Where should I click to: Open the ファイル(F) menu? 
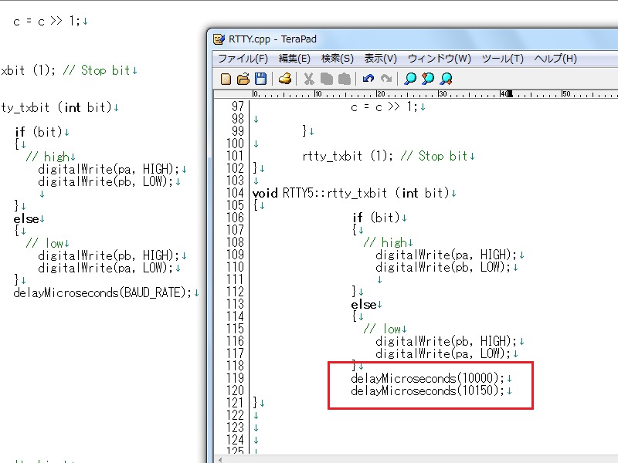[x=243, y=59]
